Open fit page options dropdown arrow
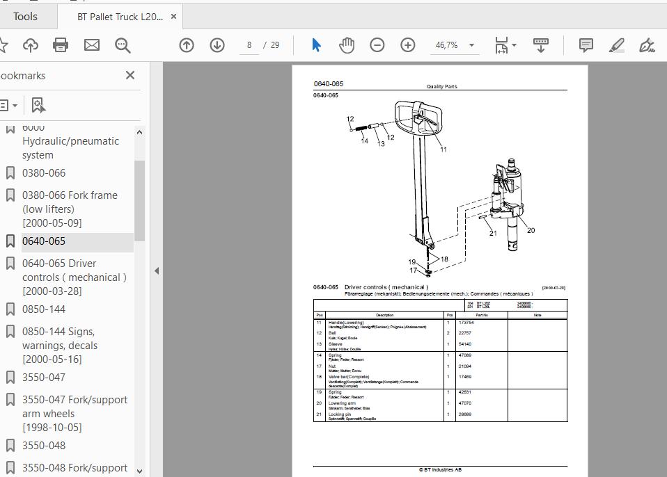The width and height of the screenshot is (667, 477). click(514, 45)
